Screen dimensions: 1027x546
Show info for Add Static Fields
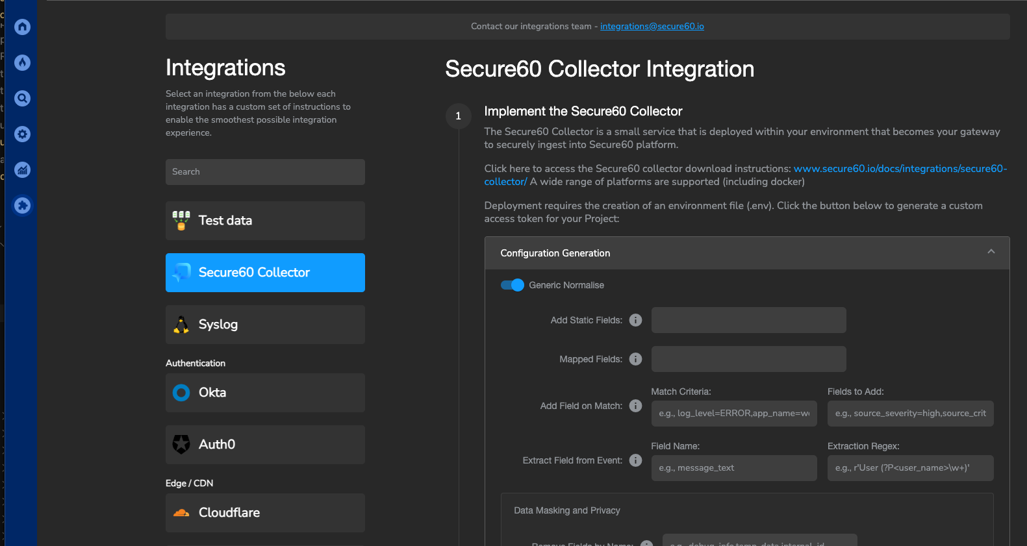(636, 320)
